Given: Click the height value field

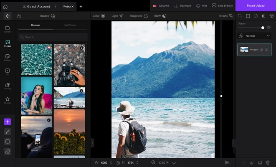Looking at the screenshot, I should coord(130,162).
